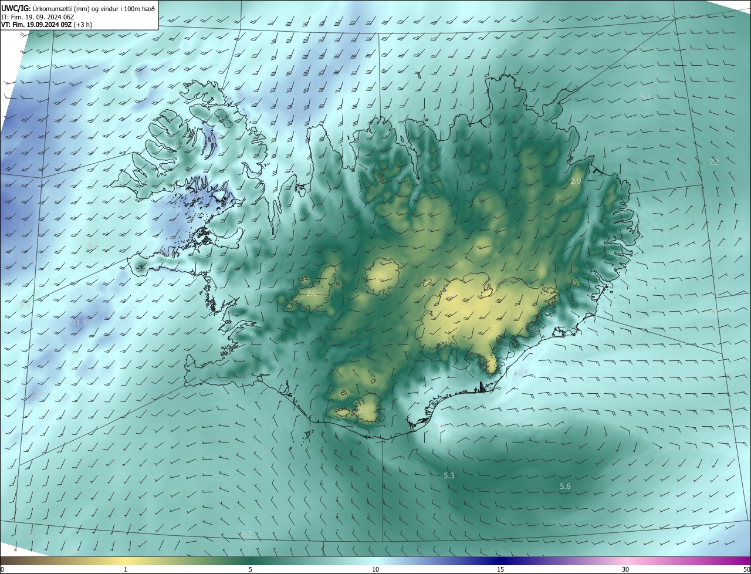
Task: Click the 10.5 value off the southeast coast
Action: click(521, 373)
